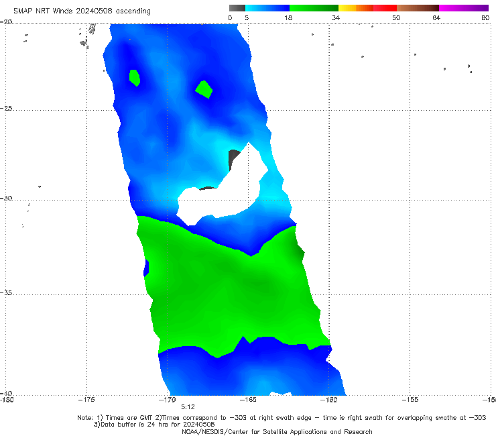This screenshot has width=496, height=436.
Task: Click the latitude label '-30'
Action: [x=6, y=198]
